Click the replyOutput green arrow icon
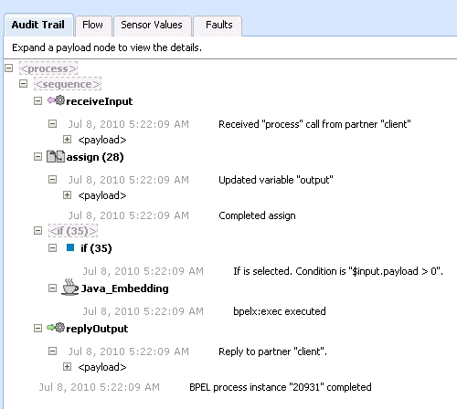 coord(56,328)
